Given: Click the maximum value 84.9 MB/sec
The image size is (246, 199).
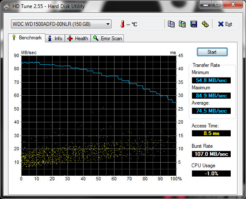Looking at the screenshot, I should [x=211, y=96].
